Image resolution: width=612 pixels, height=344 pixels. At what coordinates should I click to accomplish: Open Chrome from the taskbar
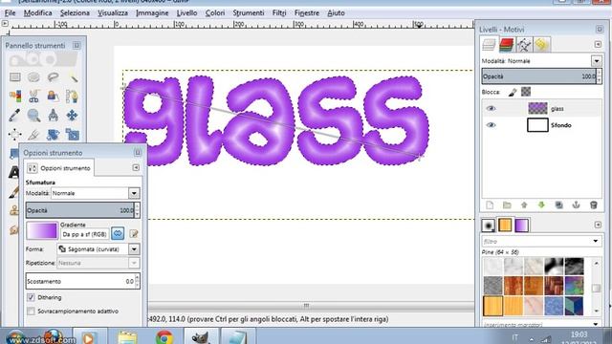pyautogui.click(x=164, y=337)
